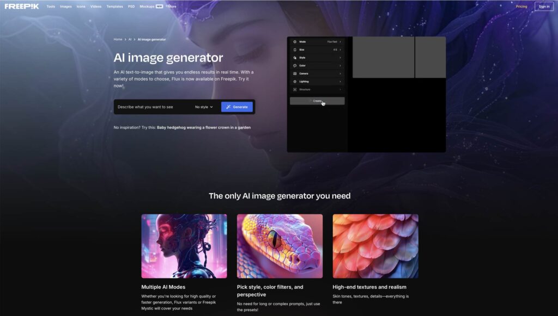Expand the Size row chevron
The image size is (558, 316).
[x=340, y=49]
